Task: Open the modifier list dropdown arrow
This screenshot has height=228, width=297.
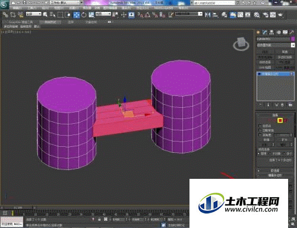Action: [293, 45]
